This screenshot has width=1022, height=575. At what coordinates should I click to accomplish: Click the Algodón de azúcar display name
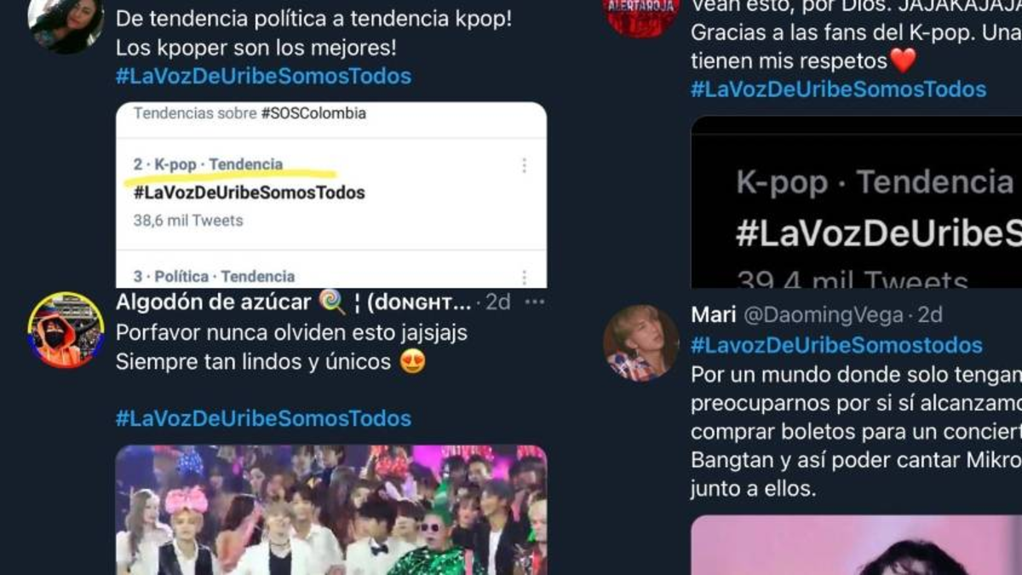tap(214, 302)
